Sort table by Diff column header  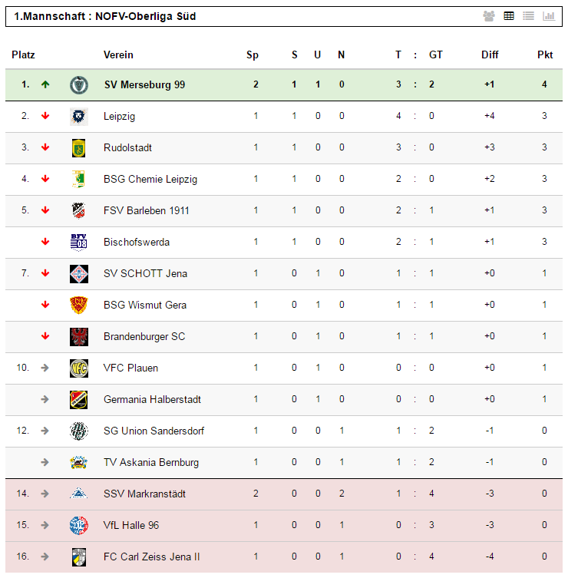click(x=490, y=55)
